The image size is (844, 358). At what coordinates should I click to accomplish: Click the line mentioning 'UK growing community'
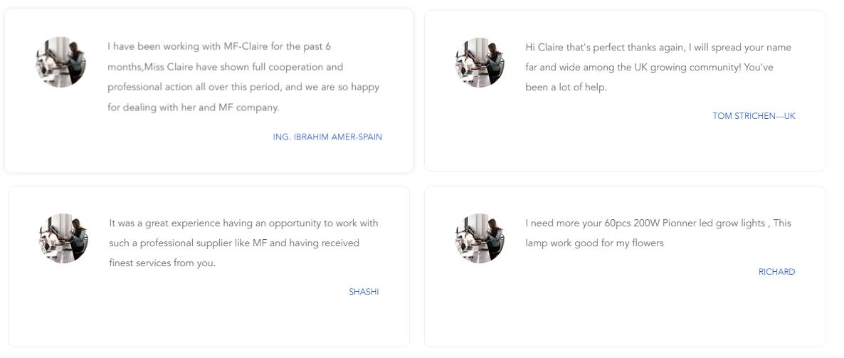(649, 68)
